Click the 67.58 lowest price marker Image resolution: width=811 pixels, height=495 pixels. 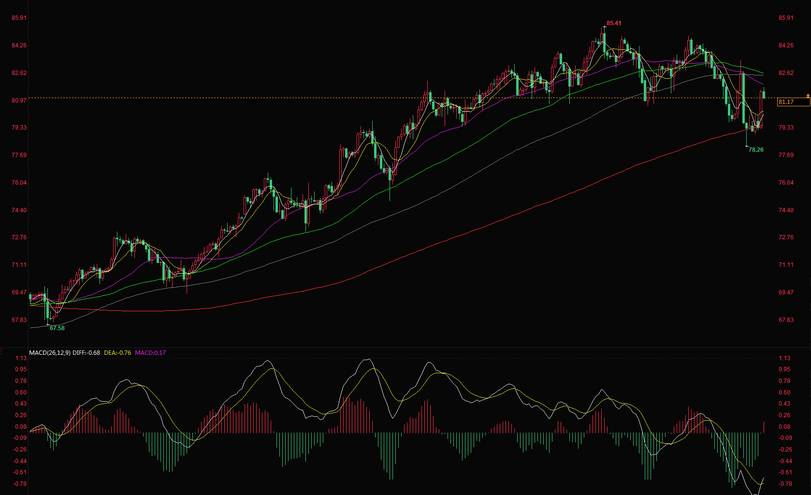pyautogui.click(x=57, y=328)
